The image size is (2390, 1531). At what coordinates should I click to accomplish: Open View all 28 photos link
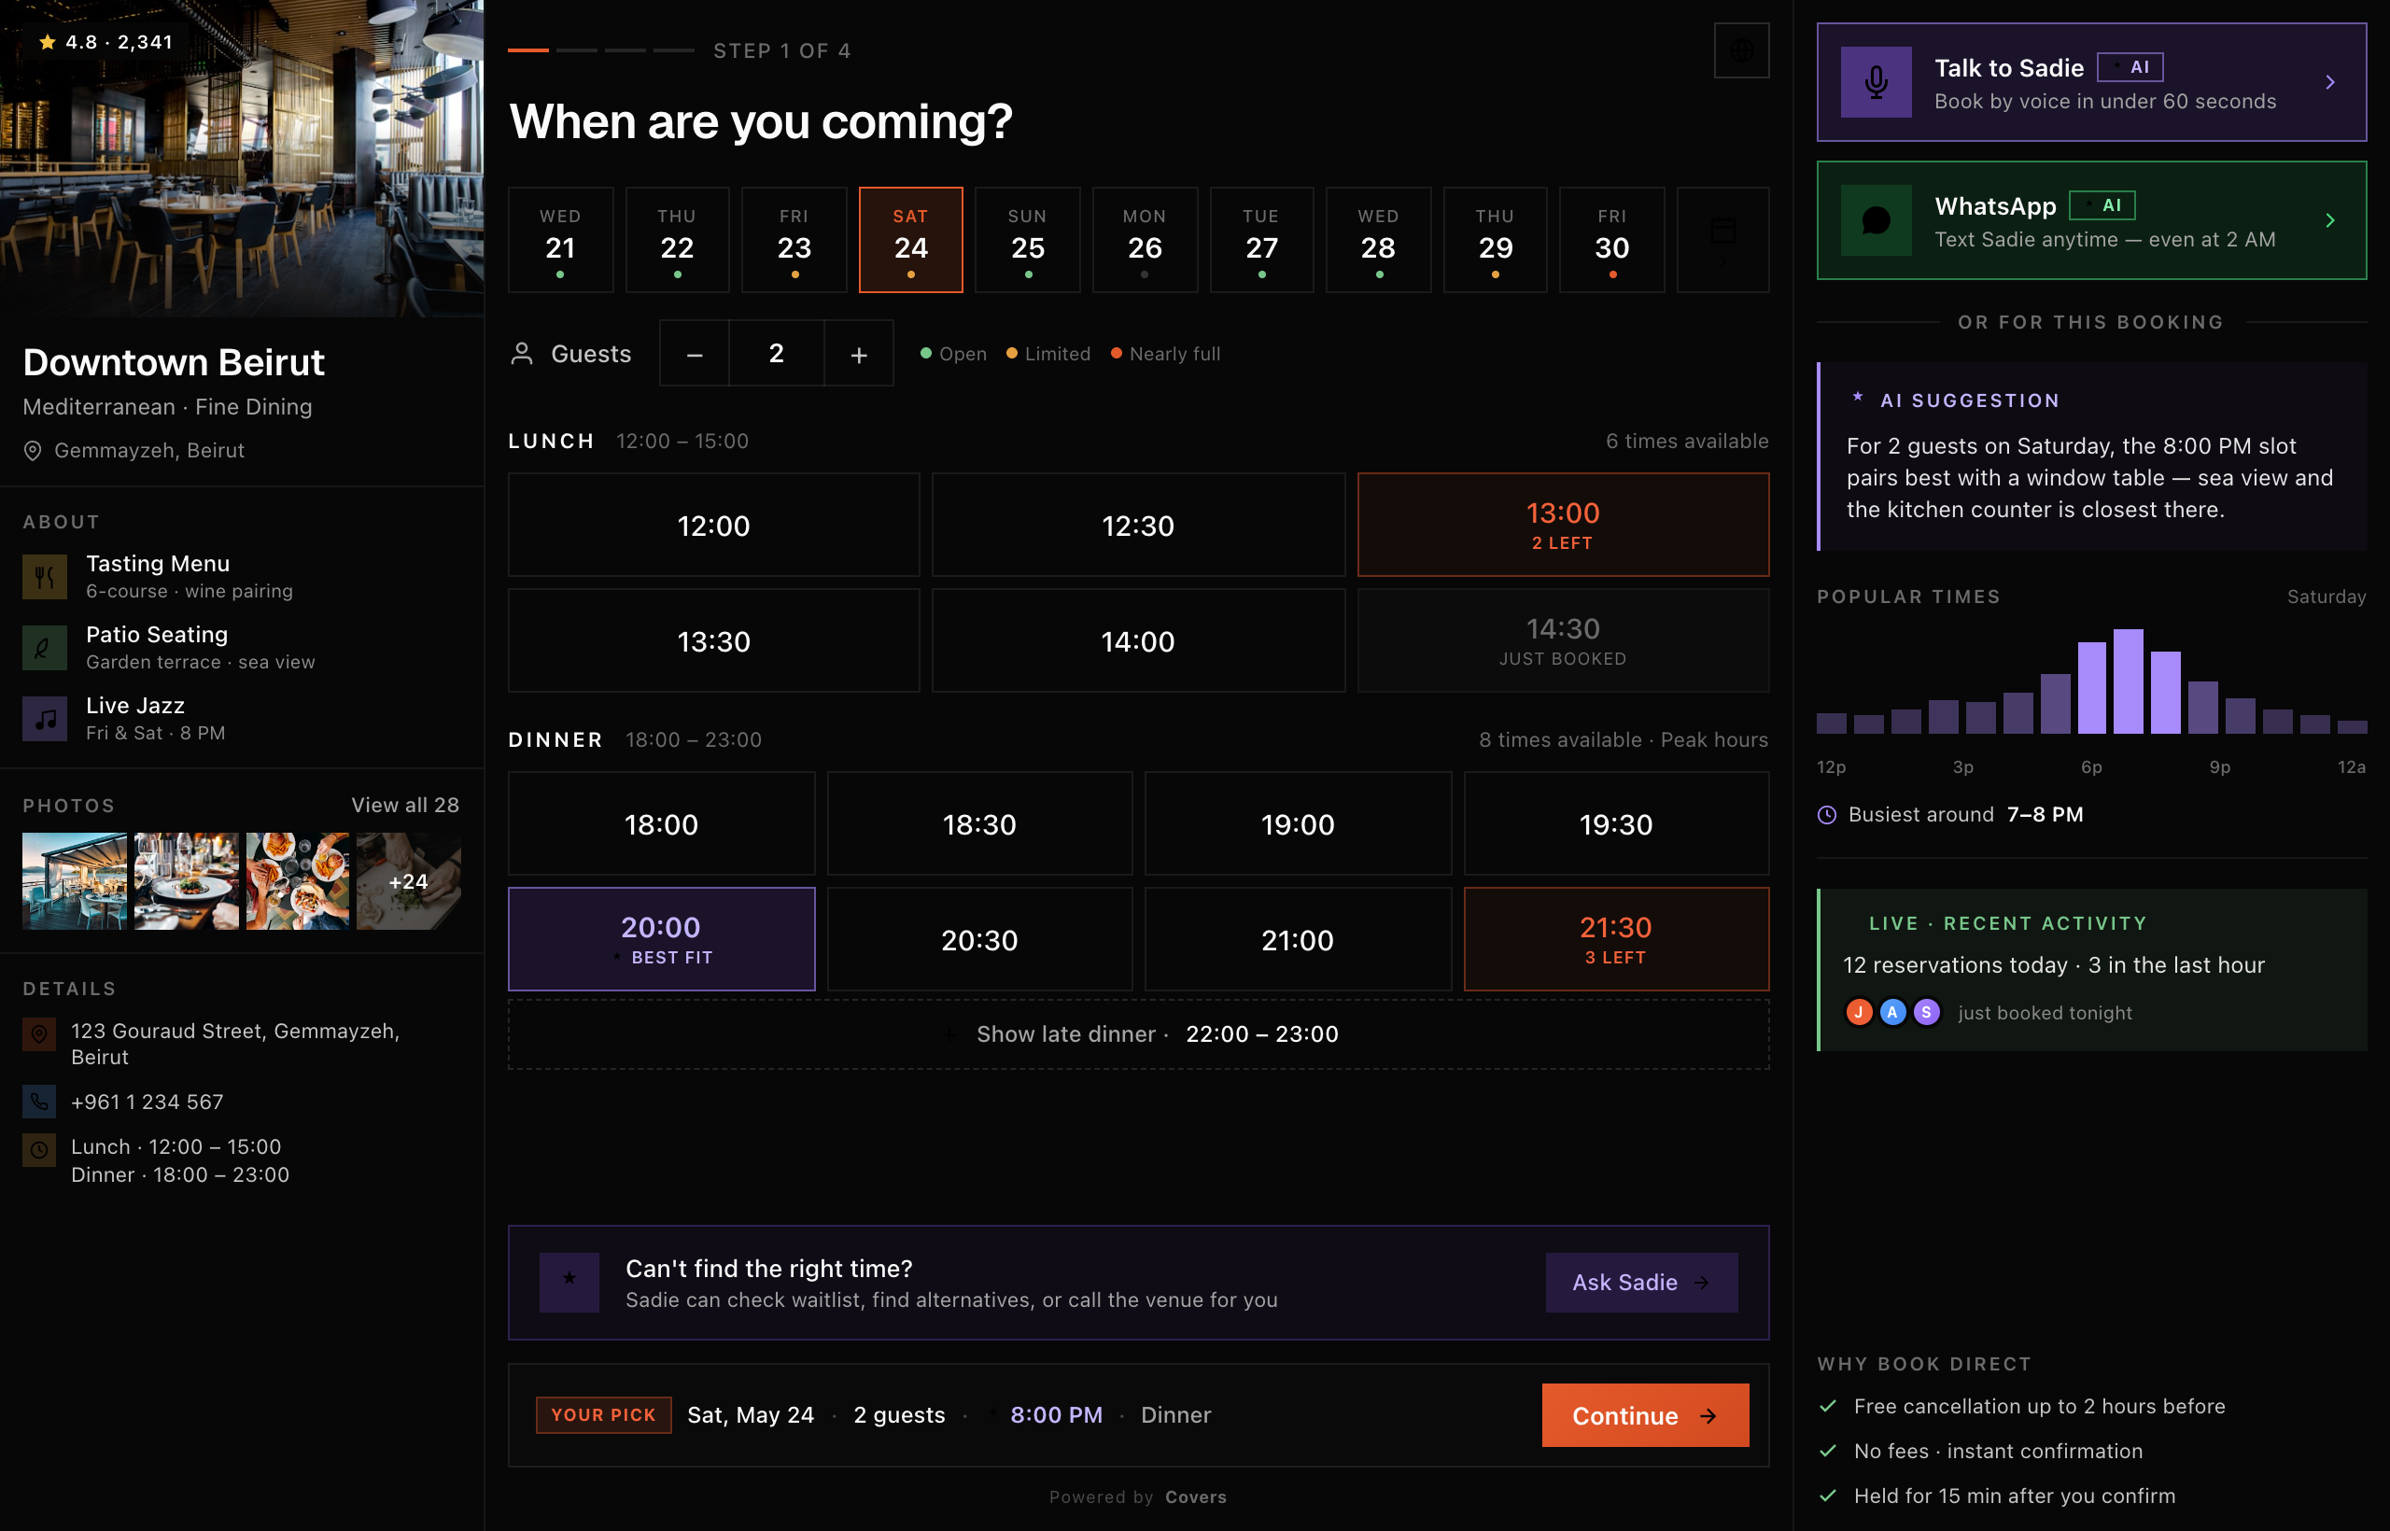405,806
